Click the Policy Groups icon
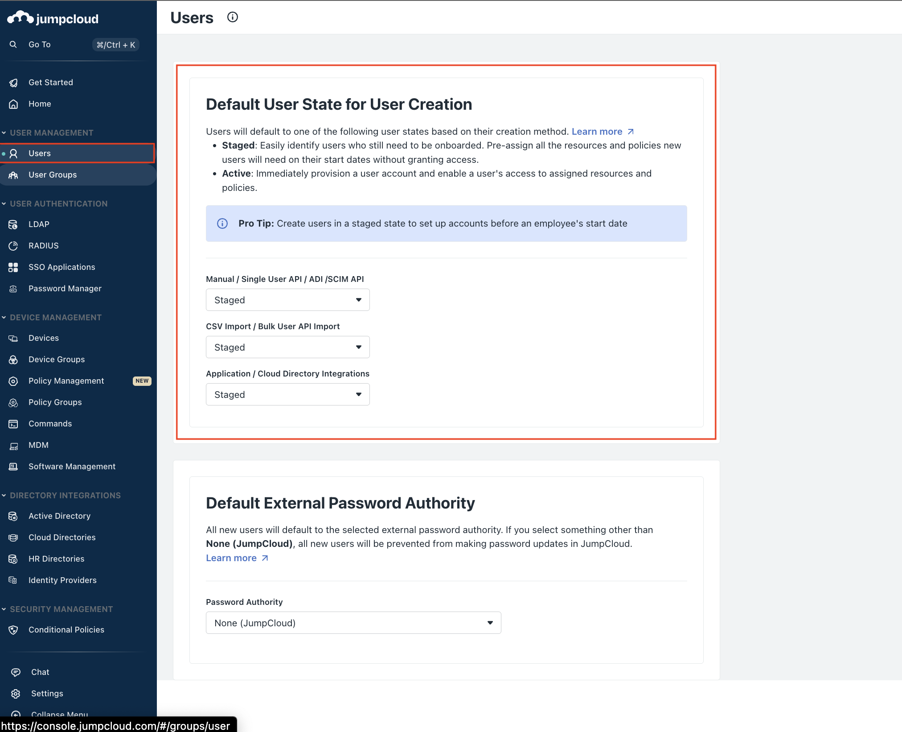 tap(13, 402)
